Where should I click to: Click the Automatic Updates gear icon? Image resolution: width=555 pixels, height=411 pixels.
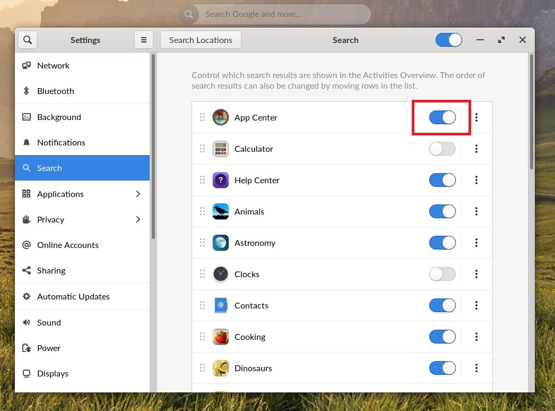[x=27, y=296]
